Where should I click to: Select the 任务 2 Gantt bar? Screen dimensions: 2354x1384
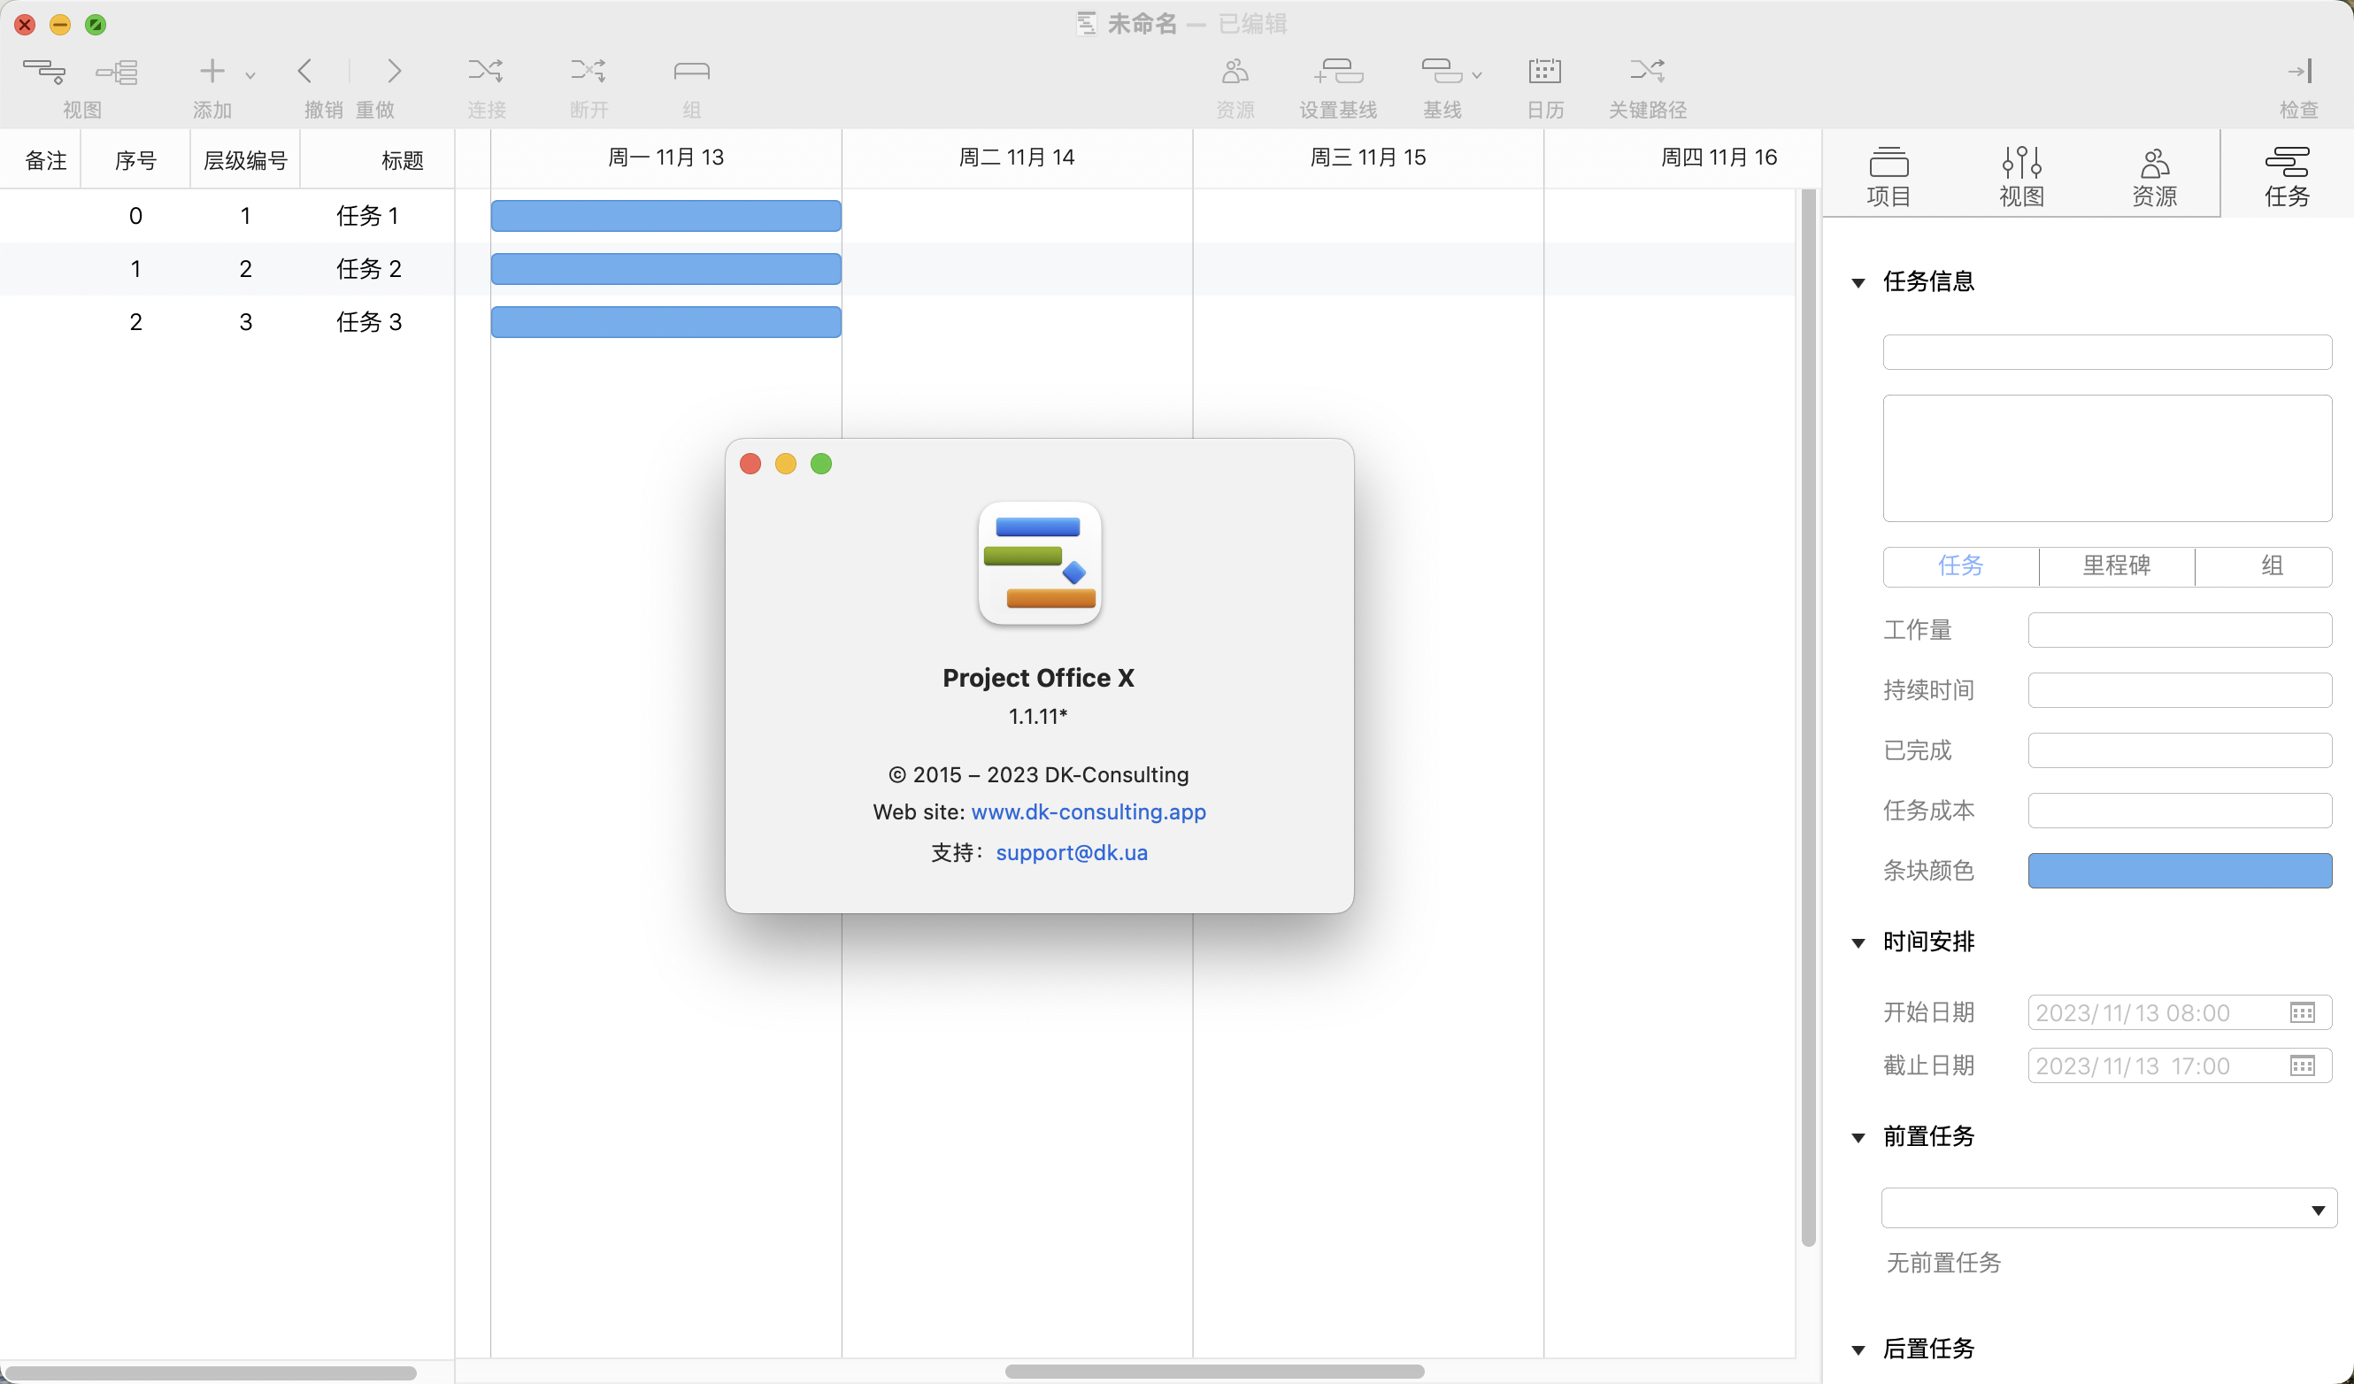[666, 269]
